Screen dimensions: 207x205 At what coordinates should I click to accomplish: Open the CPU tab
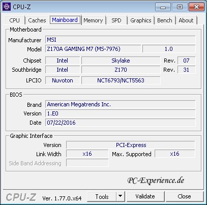pyautogui.click(x=14, y=20)
